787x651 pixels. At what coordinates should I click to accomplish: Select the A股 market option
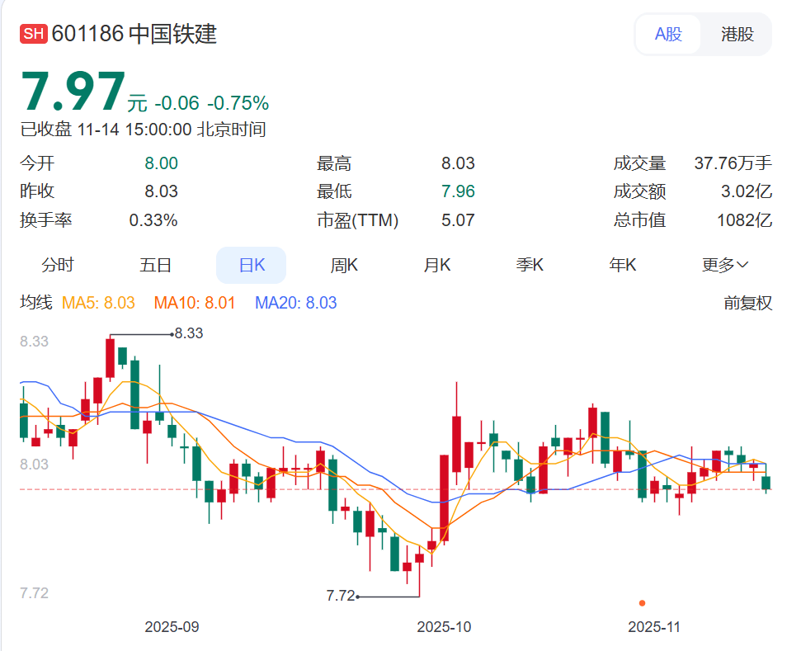pos(668,35)
